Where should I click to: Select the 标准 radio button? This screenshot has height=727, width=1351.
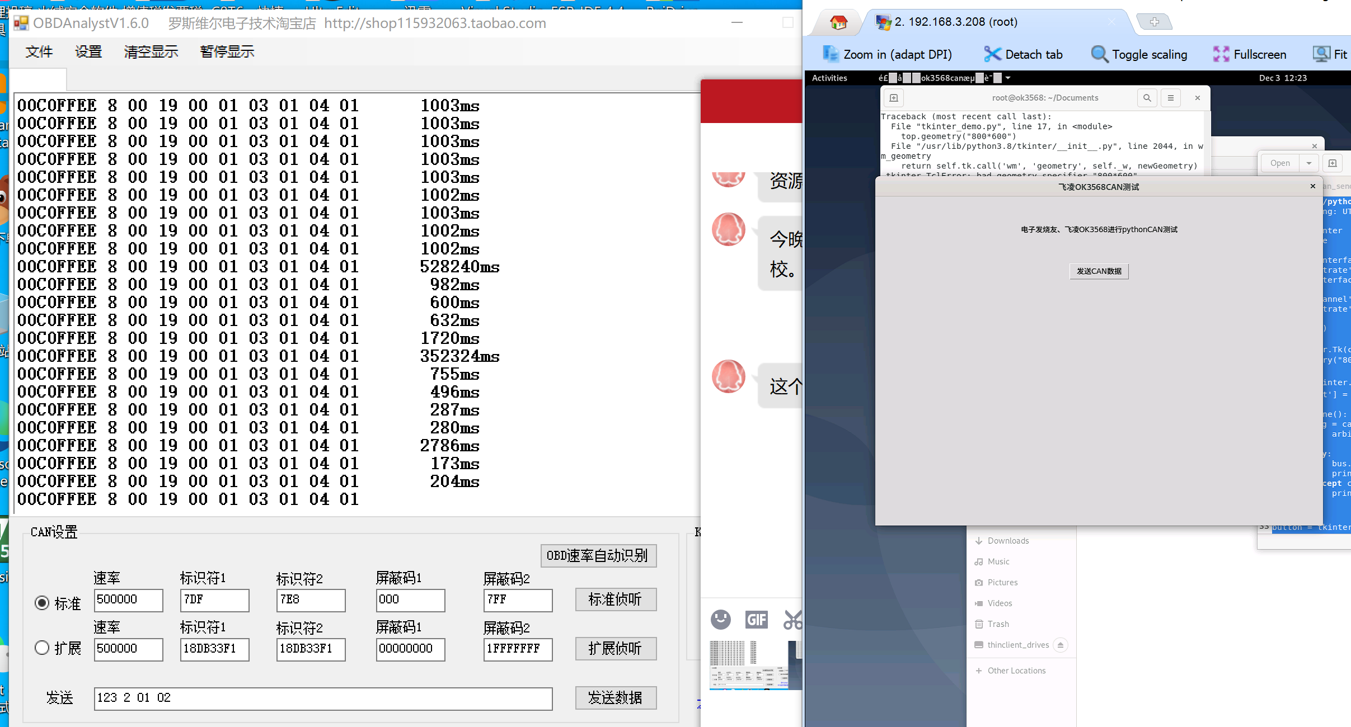pos(42,603)
